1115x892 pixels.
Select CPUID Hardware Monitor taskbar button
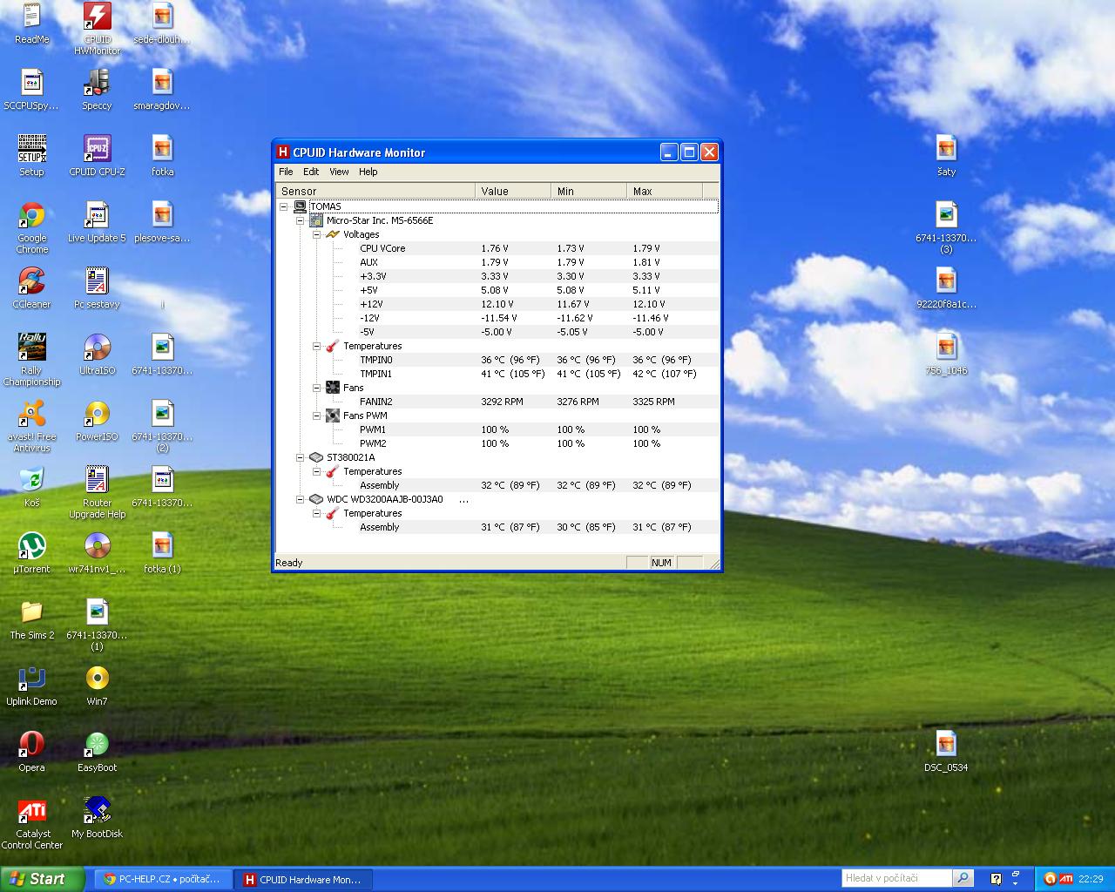304,879
